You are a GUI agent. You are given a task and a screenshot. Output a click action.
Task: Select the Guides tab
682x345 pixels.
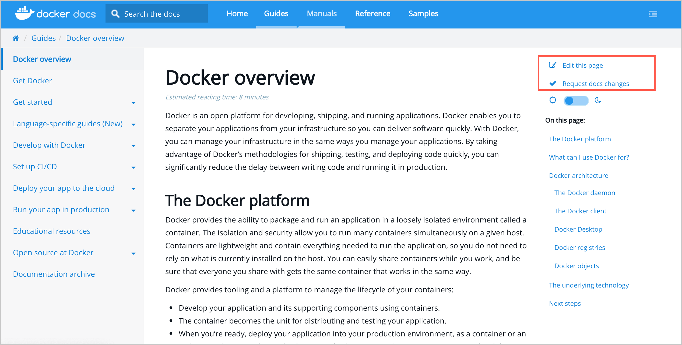pyautogui.click(x=276, y=14)
